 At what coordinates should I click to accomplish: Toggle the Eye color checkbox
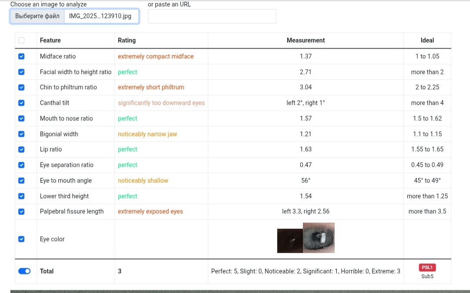21,239
